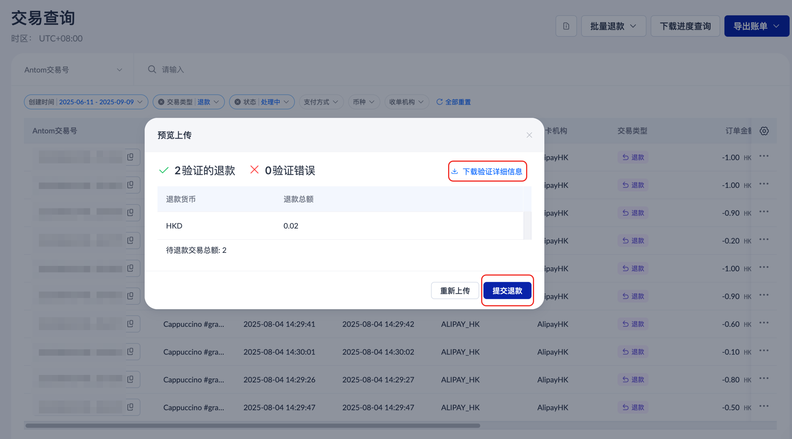Click the three-dots menu on the first row
Viewport: 792px width, 439px height.
[x=764, y=156]
